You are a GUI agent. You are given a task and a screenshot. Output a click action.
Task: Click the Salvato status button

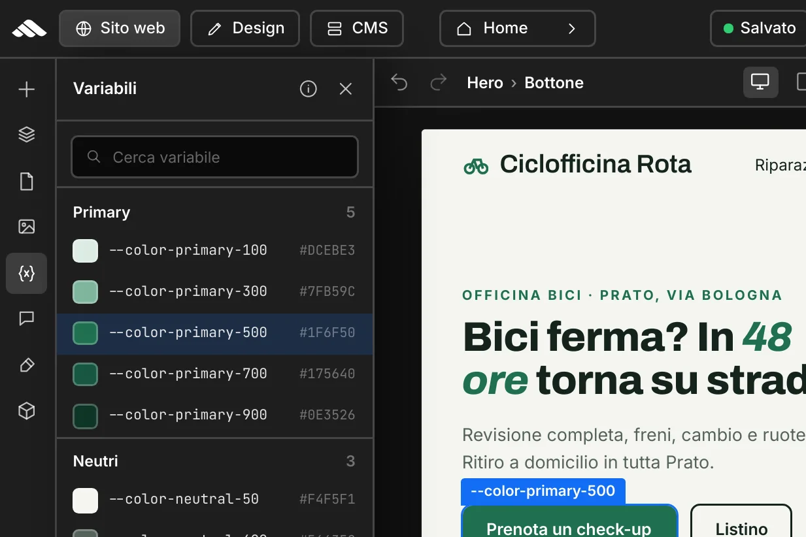tap(758, 28)
